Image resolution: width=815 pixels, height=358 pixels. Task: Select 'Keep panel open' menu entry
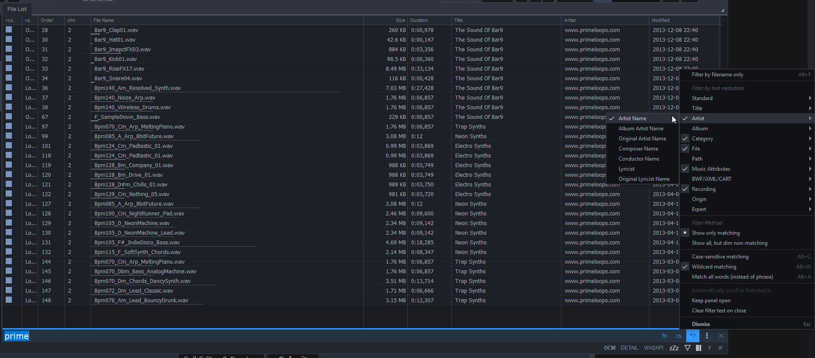[x=711, y=301]
